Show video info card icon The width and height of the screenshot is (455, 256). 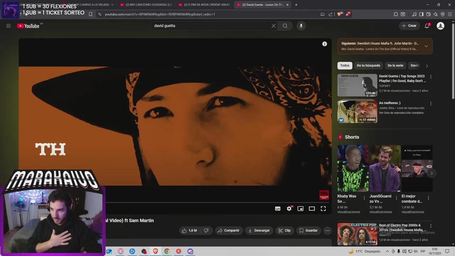(325, 44)
